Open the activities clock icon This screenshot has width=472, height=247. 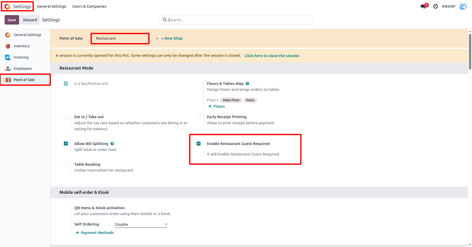(x=435, y=6)
